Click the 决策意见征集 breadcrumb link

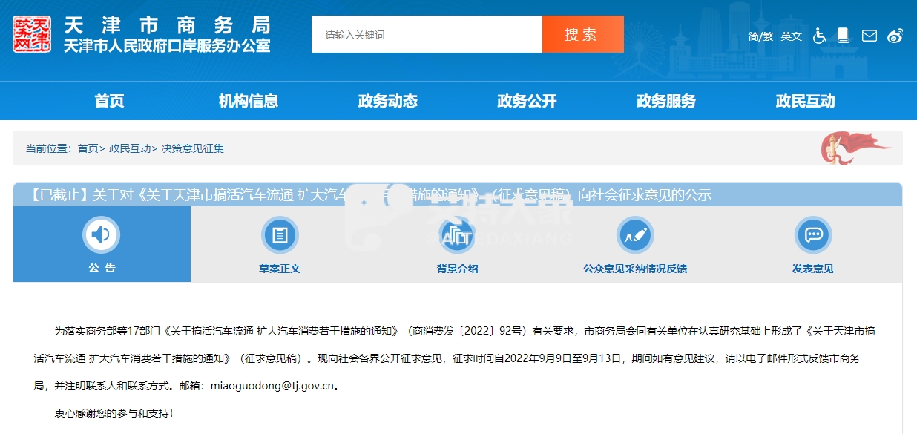tap(193, 148)
